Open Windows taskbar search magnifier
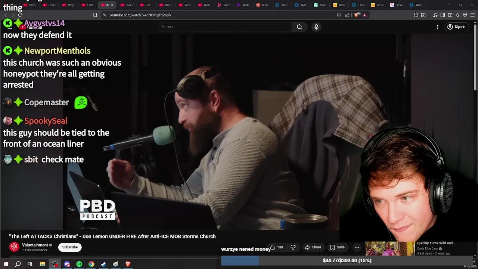 pos(18,264)
